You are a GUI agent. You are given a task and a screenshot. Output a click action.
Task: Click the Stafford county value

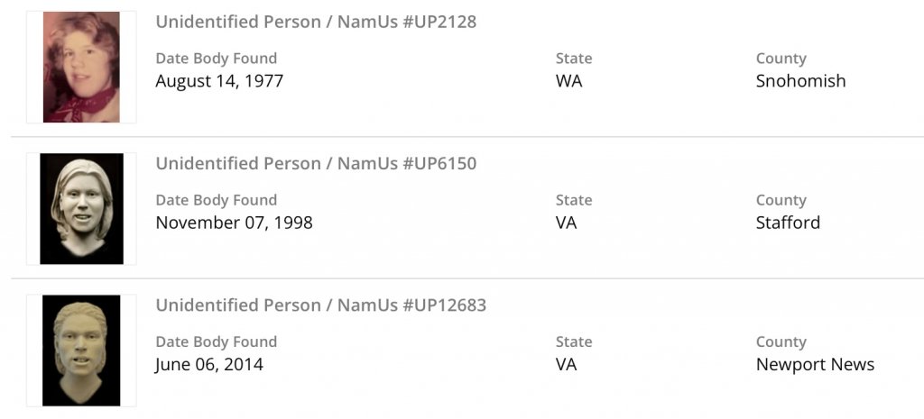point(788,223)
